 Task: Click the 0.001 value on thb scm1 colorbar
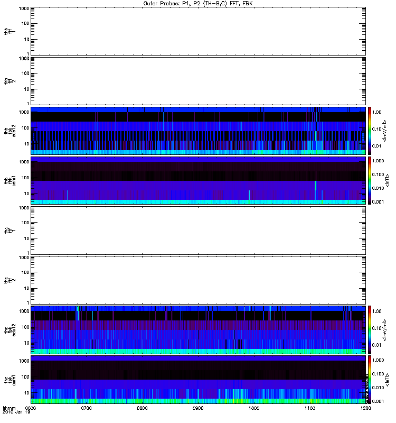(378, 202)
